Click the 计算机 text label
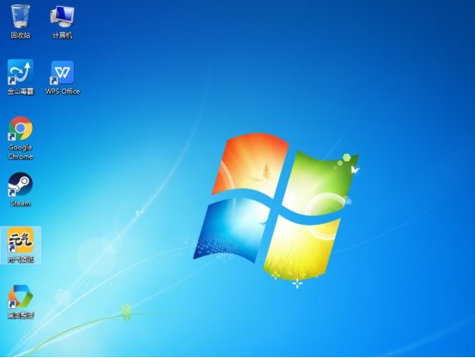This screenshot has width=475, height=358. coord(63,35)
